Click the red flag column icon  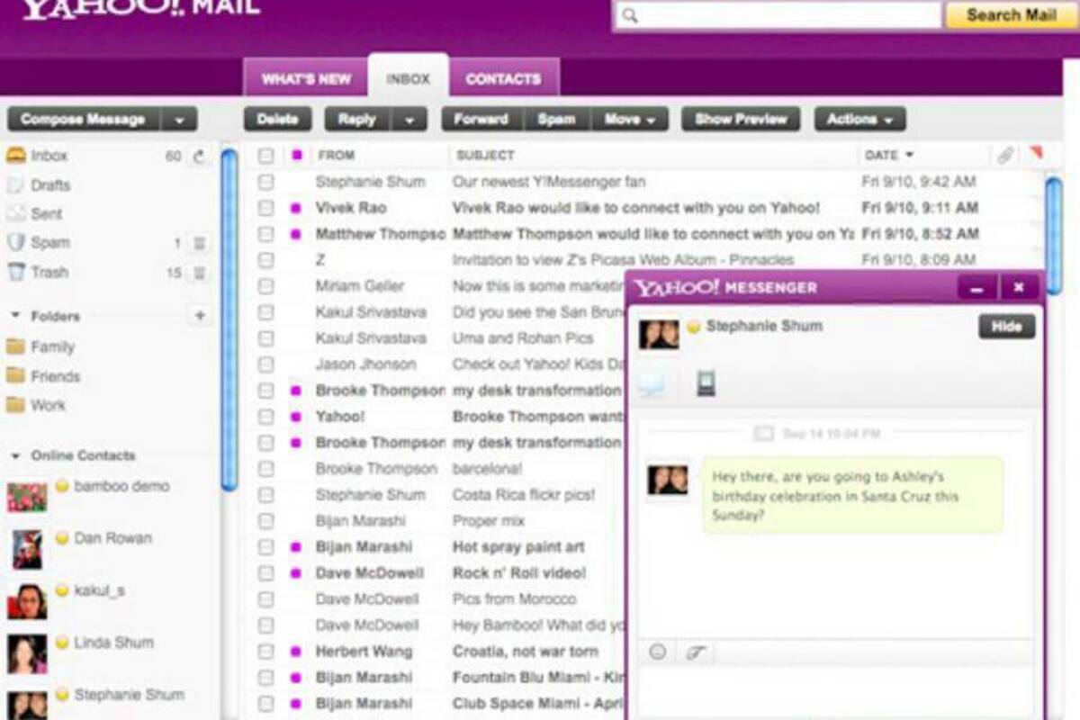(x=1036, y=154)
